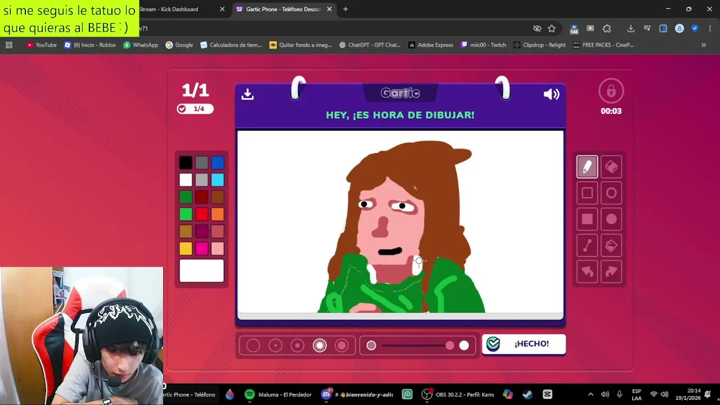Pick the black color swatch
720x405 pixels.
click(186, 163)
